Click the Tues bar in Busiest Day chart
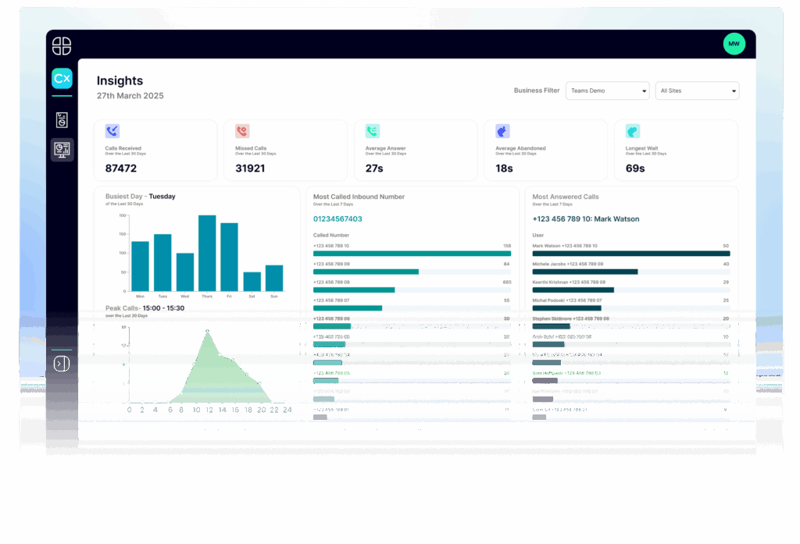This screenshot has width=800, height=544. tap(162, 262)
